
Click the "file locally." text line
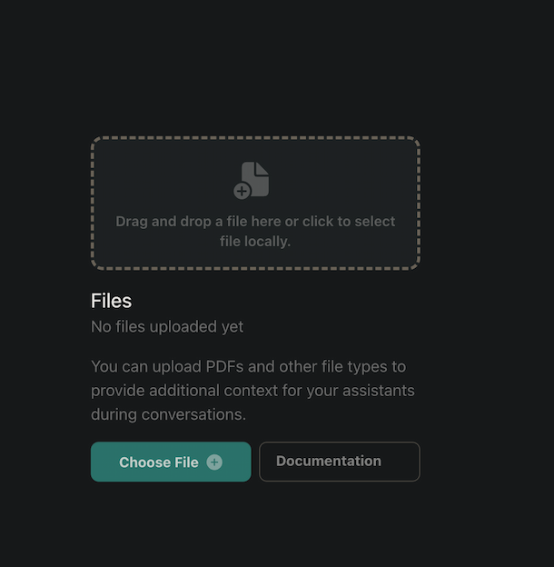click(x=255, y=242)
